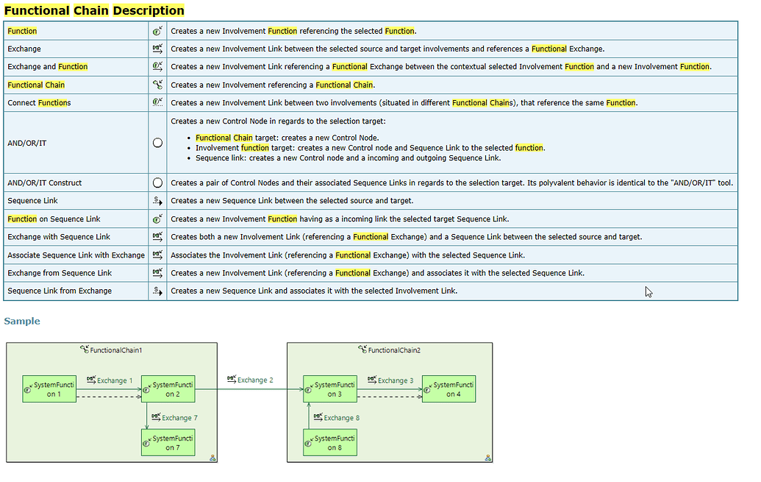Click the FunctionalChain2 title icon
761x482 pixels.
362,350
